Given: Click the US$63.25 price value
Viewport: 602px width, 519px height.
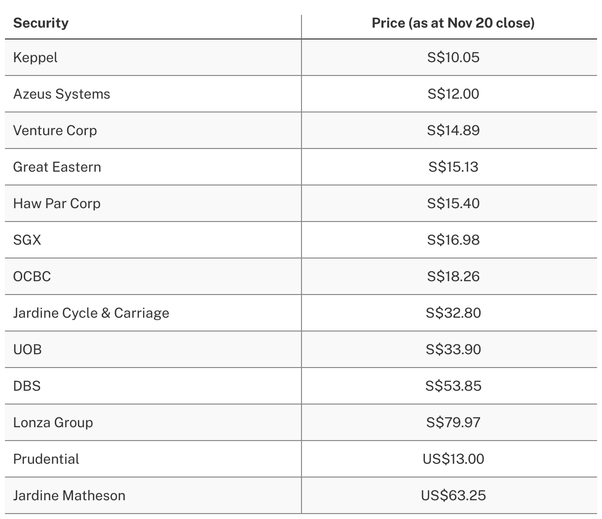Looking at the screenshot, I should (x=453, y=496).
